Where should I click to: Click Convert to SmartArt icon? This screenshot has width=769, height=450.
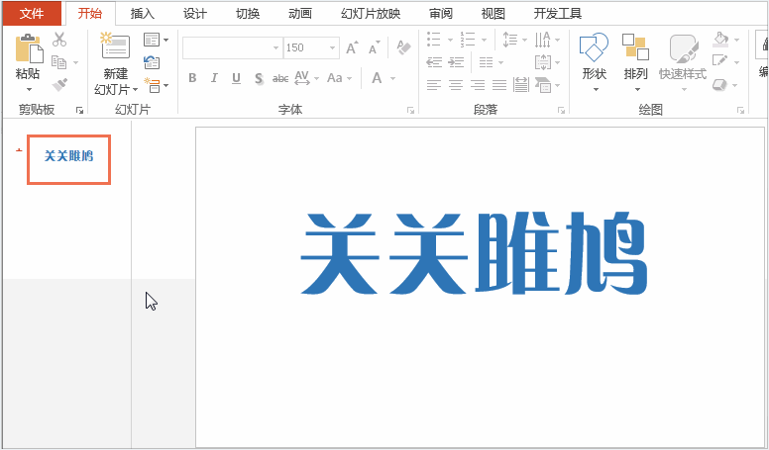pyautogui.click(x=543, y=85)
